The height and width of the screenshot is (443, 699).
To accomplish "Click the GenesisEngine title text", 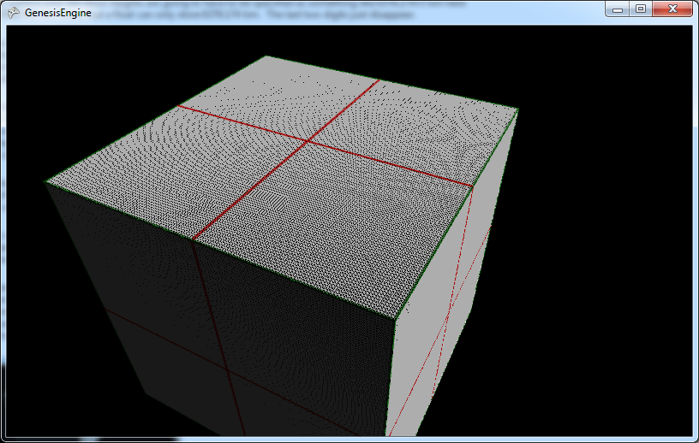I will point(58,13).
